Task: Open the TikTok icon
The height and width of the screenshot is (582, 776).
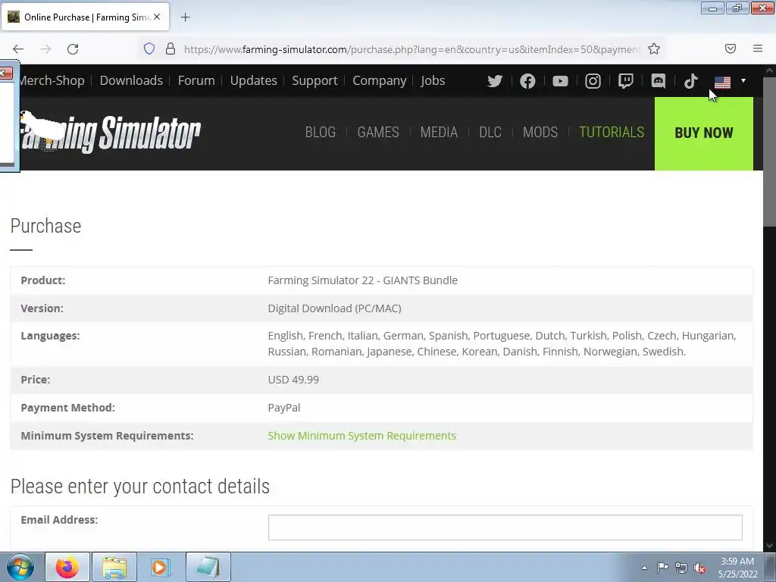Action: pyautogui.click(x=691, y=80)
